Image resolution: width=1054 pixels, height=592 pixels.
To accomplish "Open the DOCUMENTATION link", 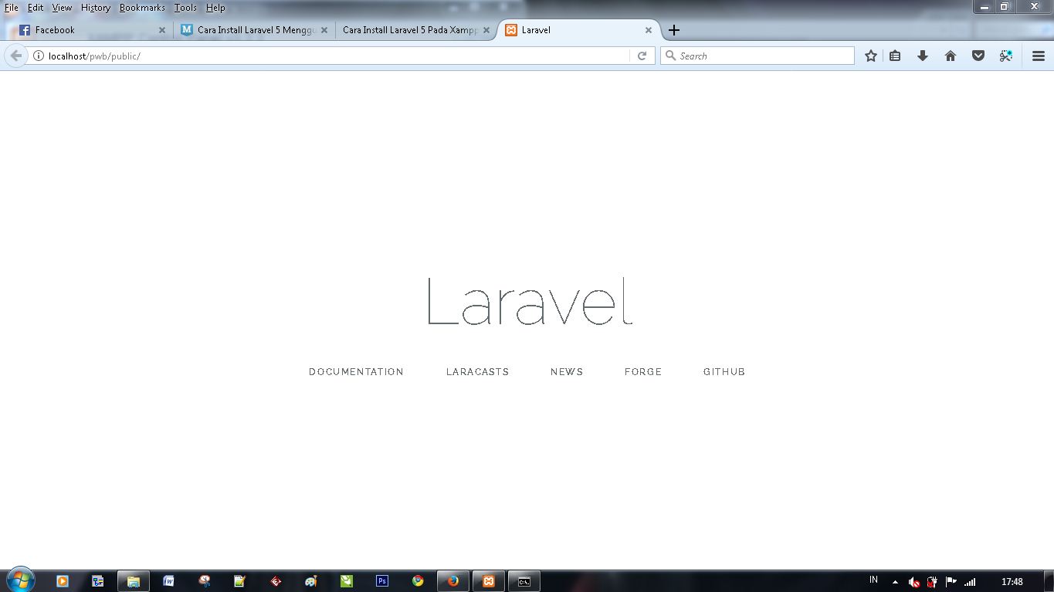I will (356, 372).
